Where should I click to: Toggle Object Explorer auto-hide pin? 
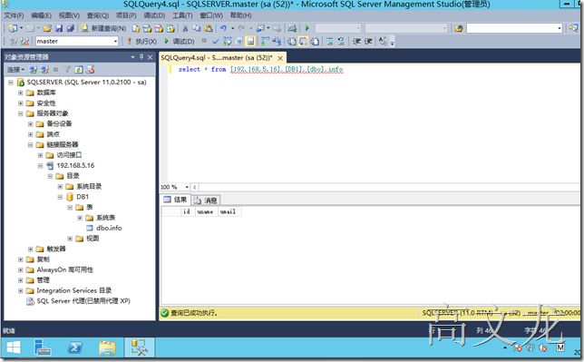pyautogui.click(x=141, y=56)
